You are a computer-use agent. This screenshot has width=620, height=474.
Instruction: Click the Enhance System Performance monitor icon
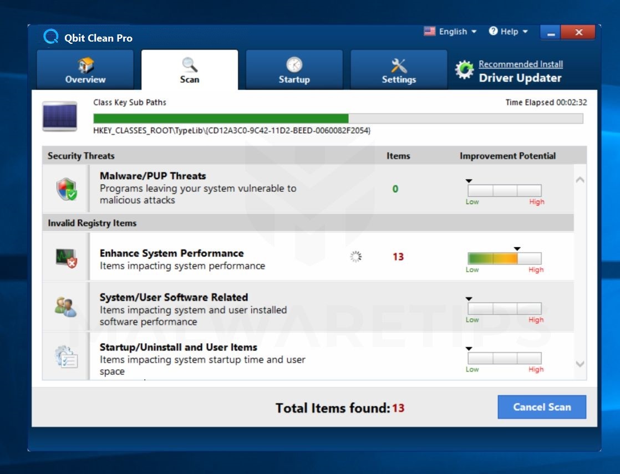point(66,257)
